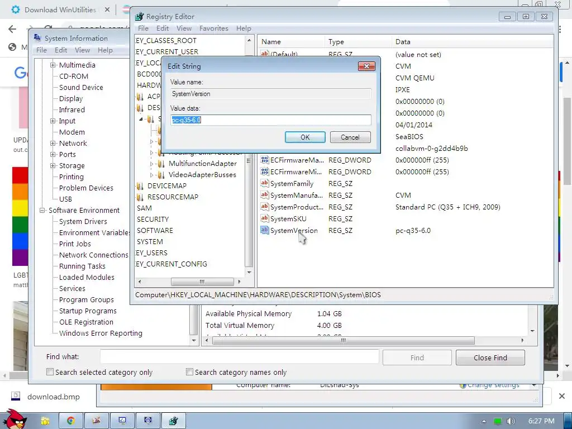Image resolution: width=572 pixels, height=429 pixels.
Task: Click the Registry Editor title bar icon
Action: [x=139, y=16]
